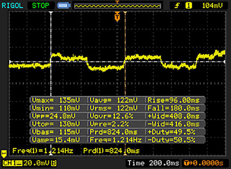Click the +Wid=408.0ms measurement
Viewport: 231px width, 169px height.
[x=173, y=116]
